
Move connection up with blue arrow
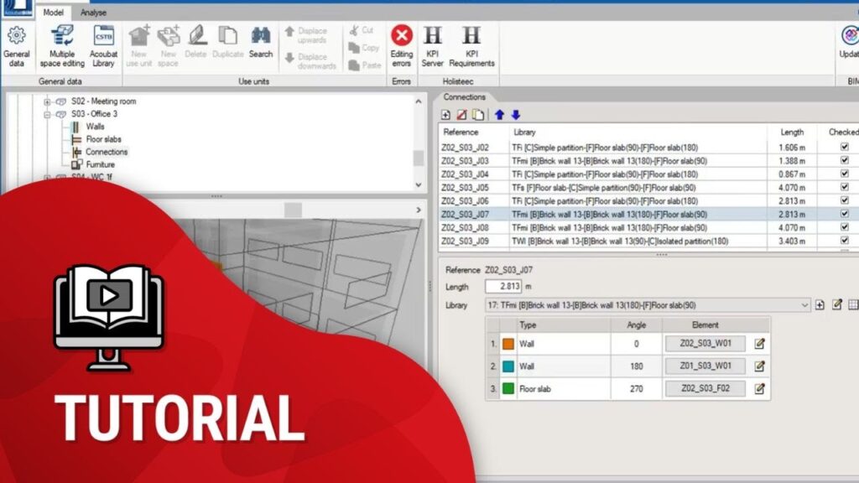(x=500, y=115)
